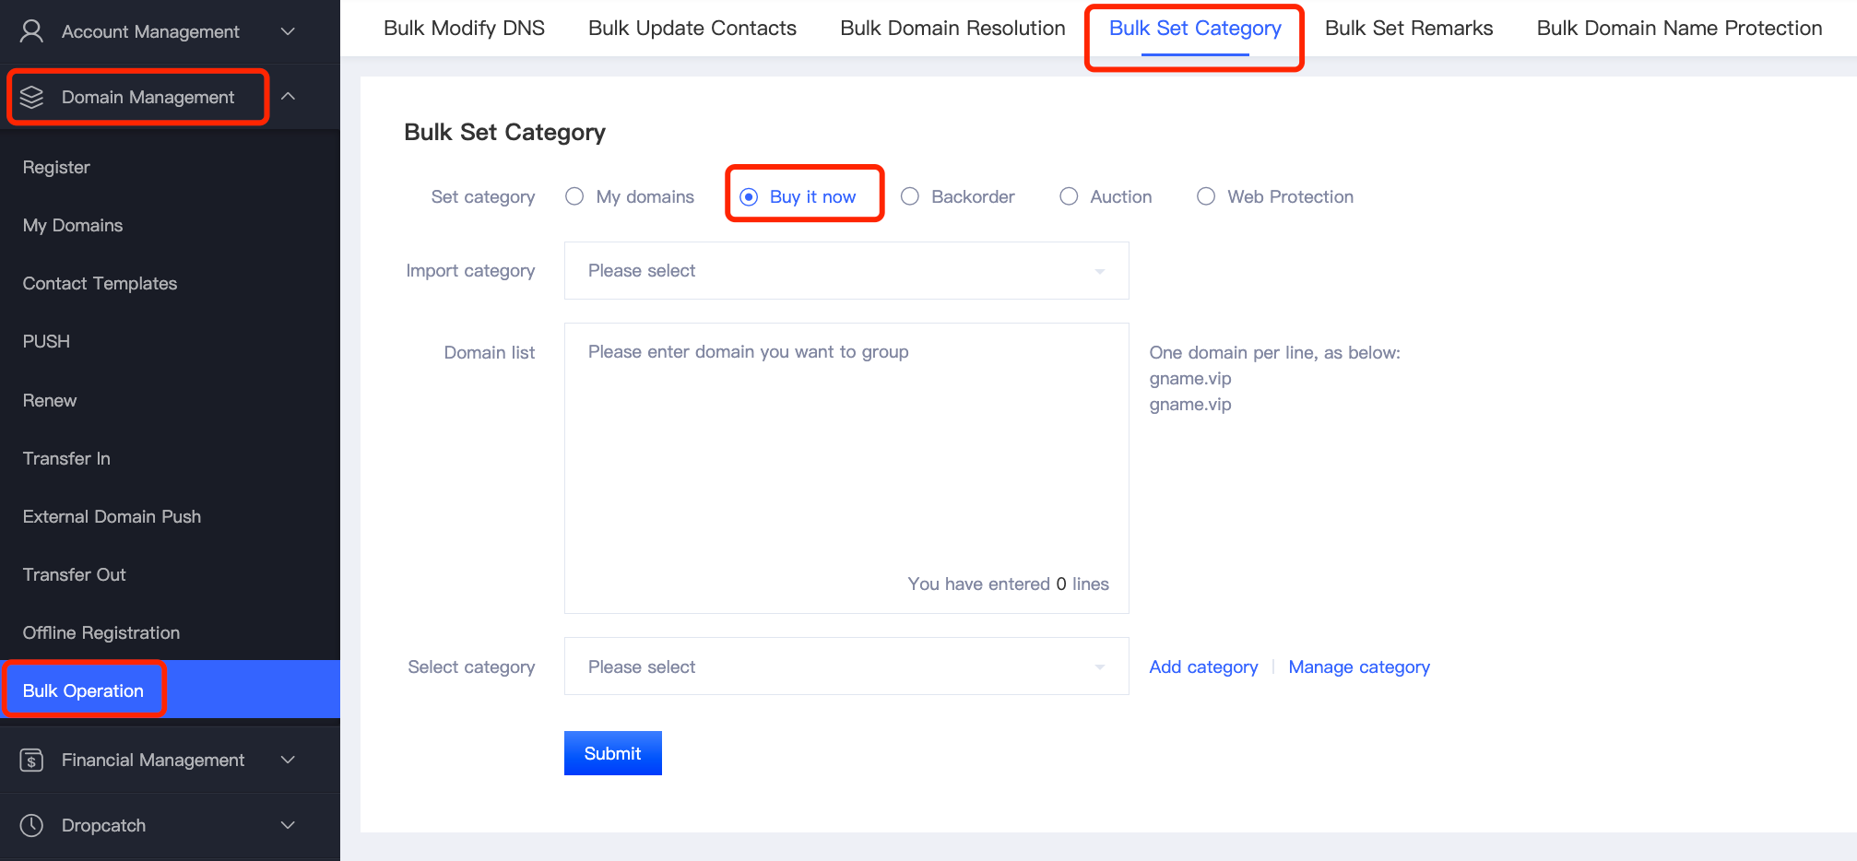Click the Add category link
The image size is (1857, 861).
click(1203, 666)
